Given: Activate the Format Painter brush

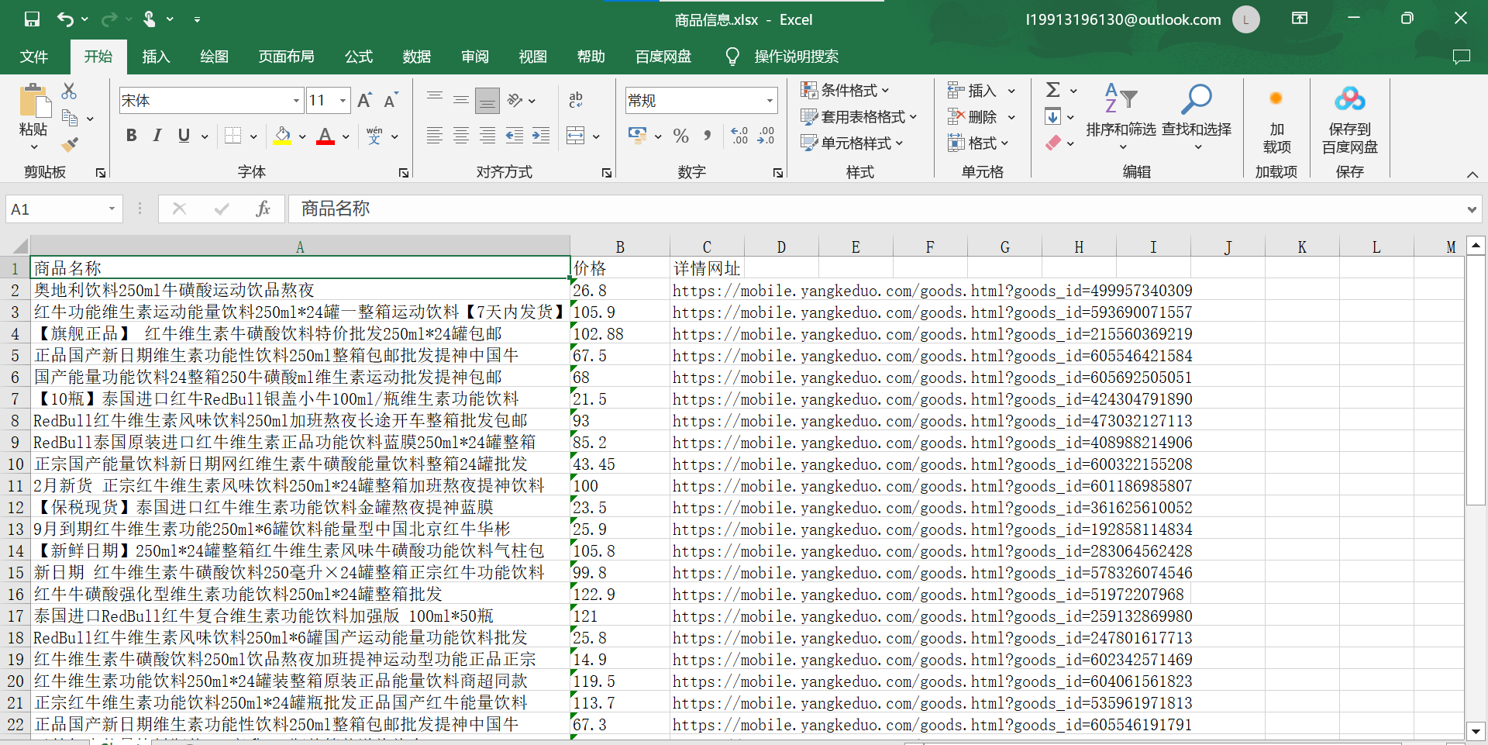Looking at the screenshot, I should tap(70, 144).
